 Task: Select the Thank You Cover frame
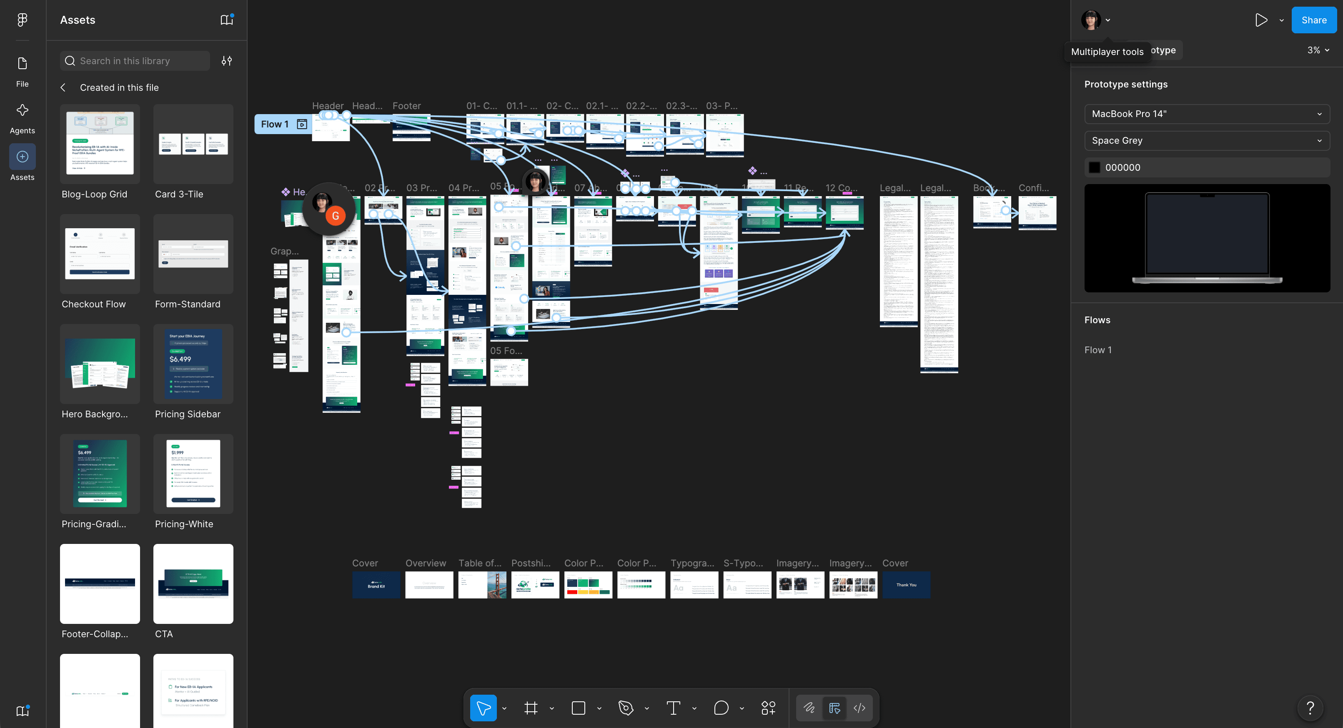point(906,585)
